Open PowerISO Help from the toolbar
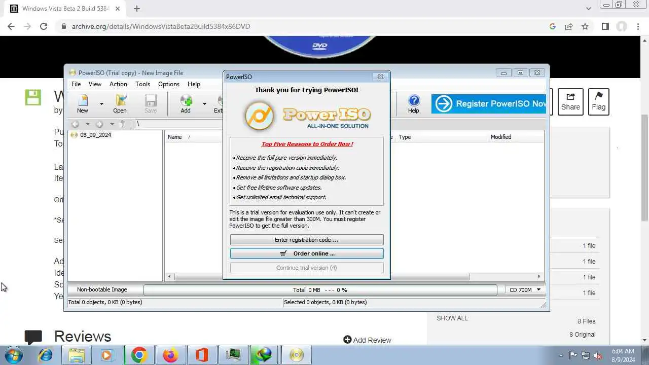 click(x=414, y=103)
